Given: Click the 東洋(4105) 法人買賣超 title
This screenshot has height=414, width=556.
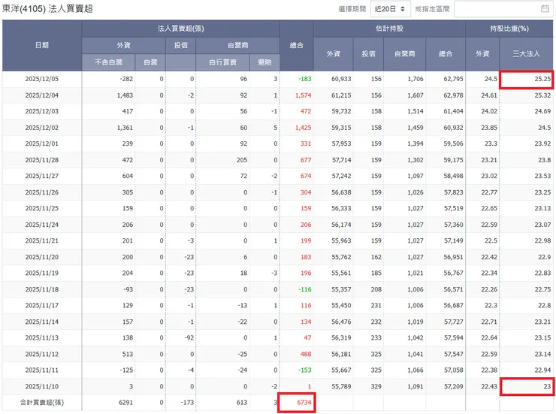Looking at the screenshot, I should [x=47, y=8].
